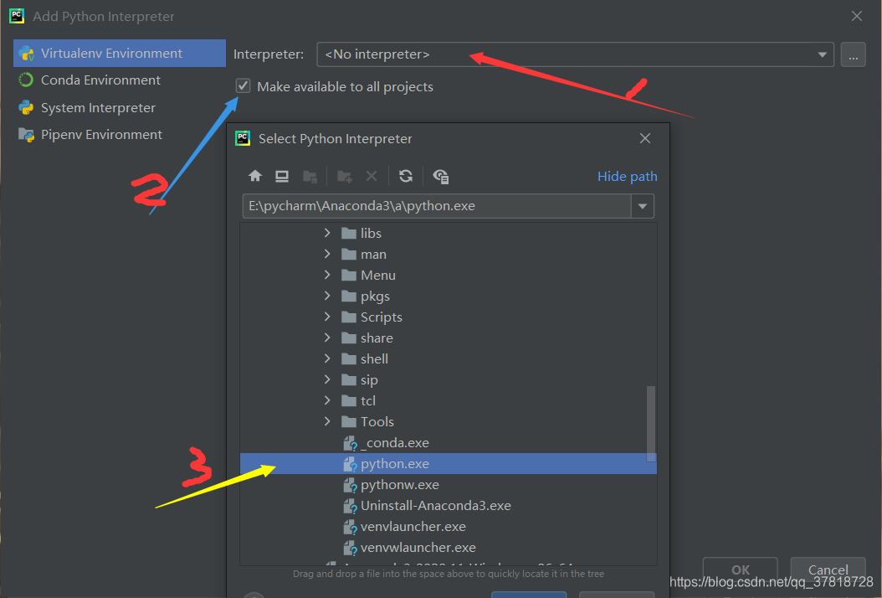Close the Select Python Interpreter dialog
882x598 pixels.
(645, 138)
